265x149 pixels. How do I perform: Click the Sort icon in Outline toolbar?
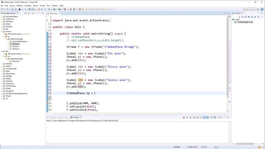246,17
